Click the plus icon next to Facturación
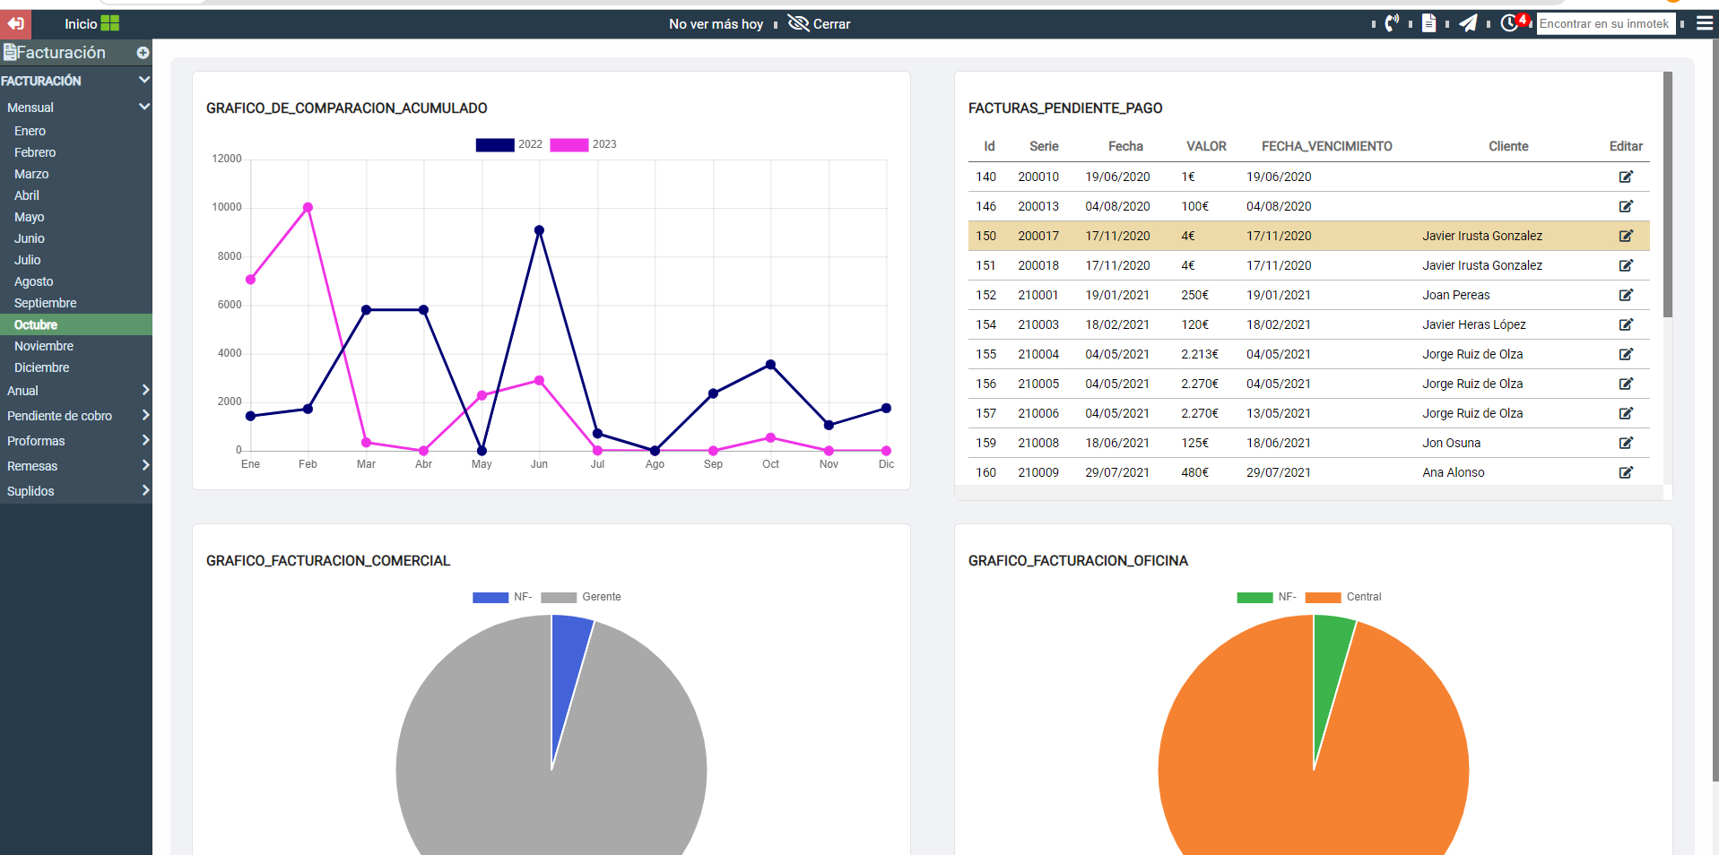The height and width of the screenshot is (855, 1719). [143, 53]
